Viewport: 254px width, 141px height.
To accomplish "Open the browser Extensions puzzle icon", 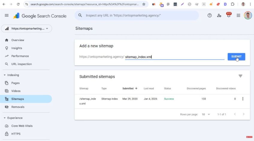I will point(232,4).
